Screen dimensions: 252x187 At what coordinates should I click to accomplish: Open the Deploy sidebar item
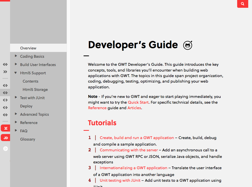pyautogui.click(x=26, y=106)
